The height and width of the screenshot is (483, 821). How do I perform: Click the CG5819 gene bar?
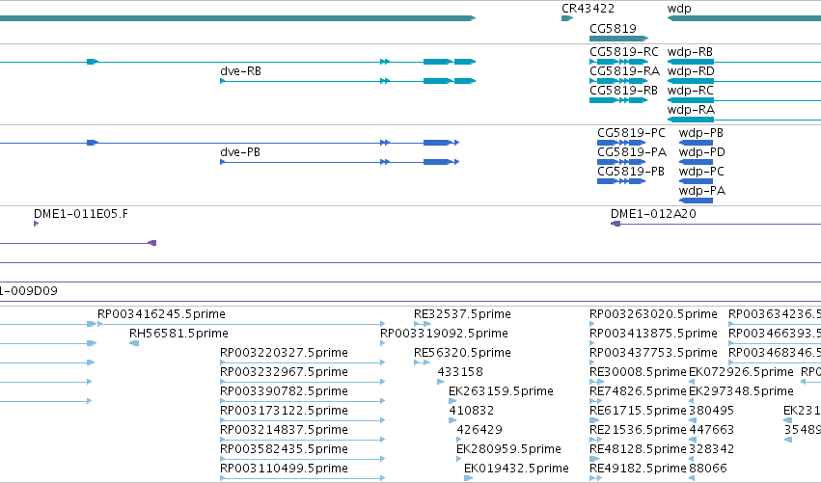619,39
